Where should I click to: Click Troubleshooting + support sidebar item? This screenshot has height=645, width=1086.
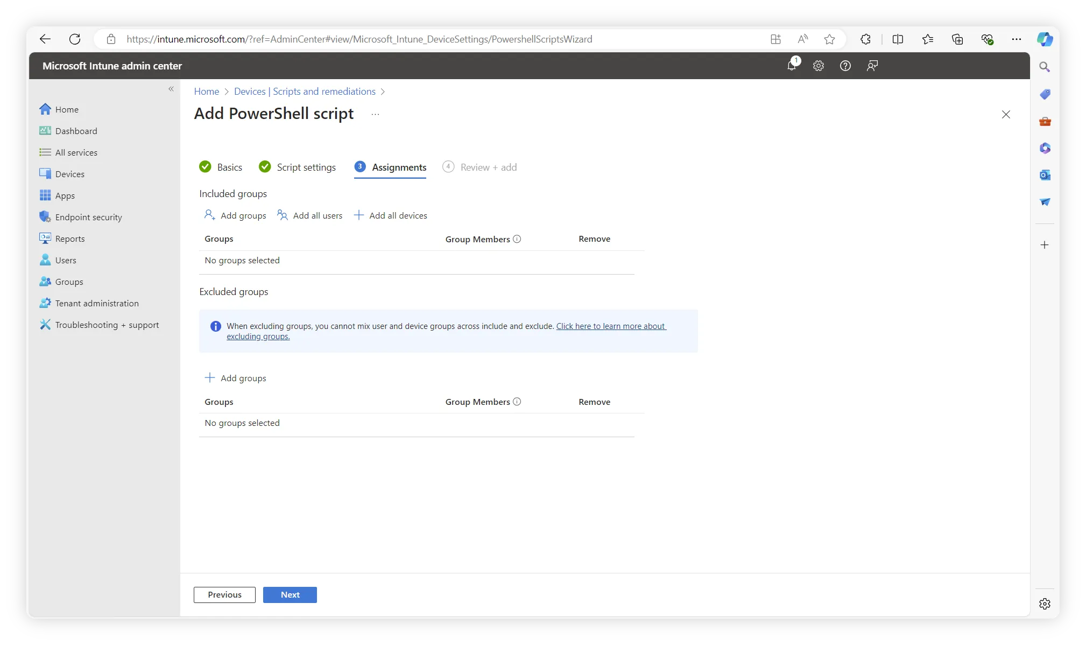tap(107, 325)
